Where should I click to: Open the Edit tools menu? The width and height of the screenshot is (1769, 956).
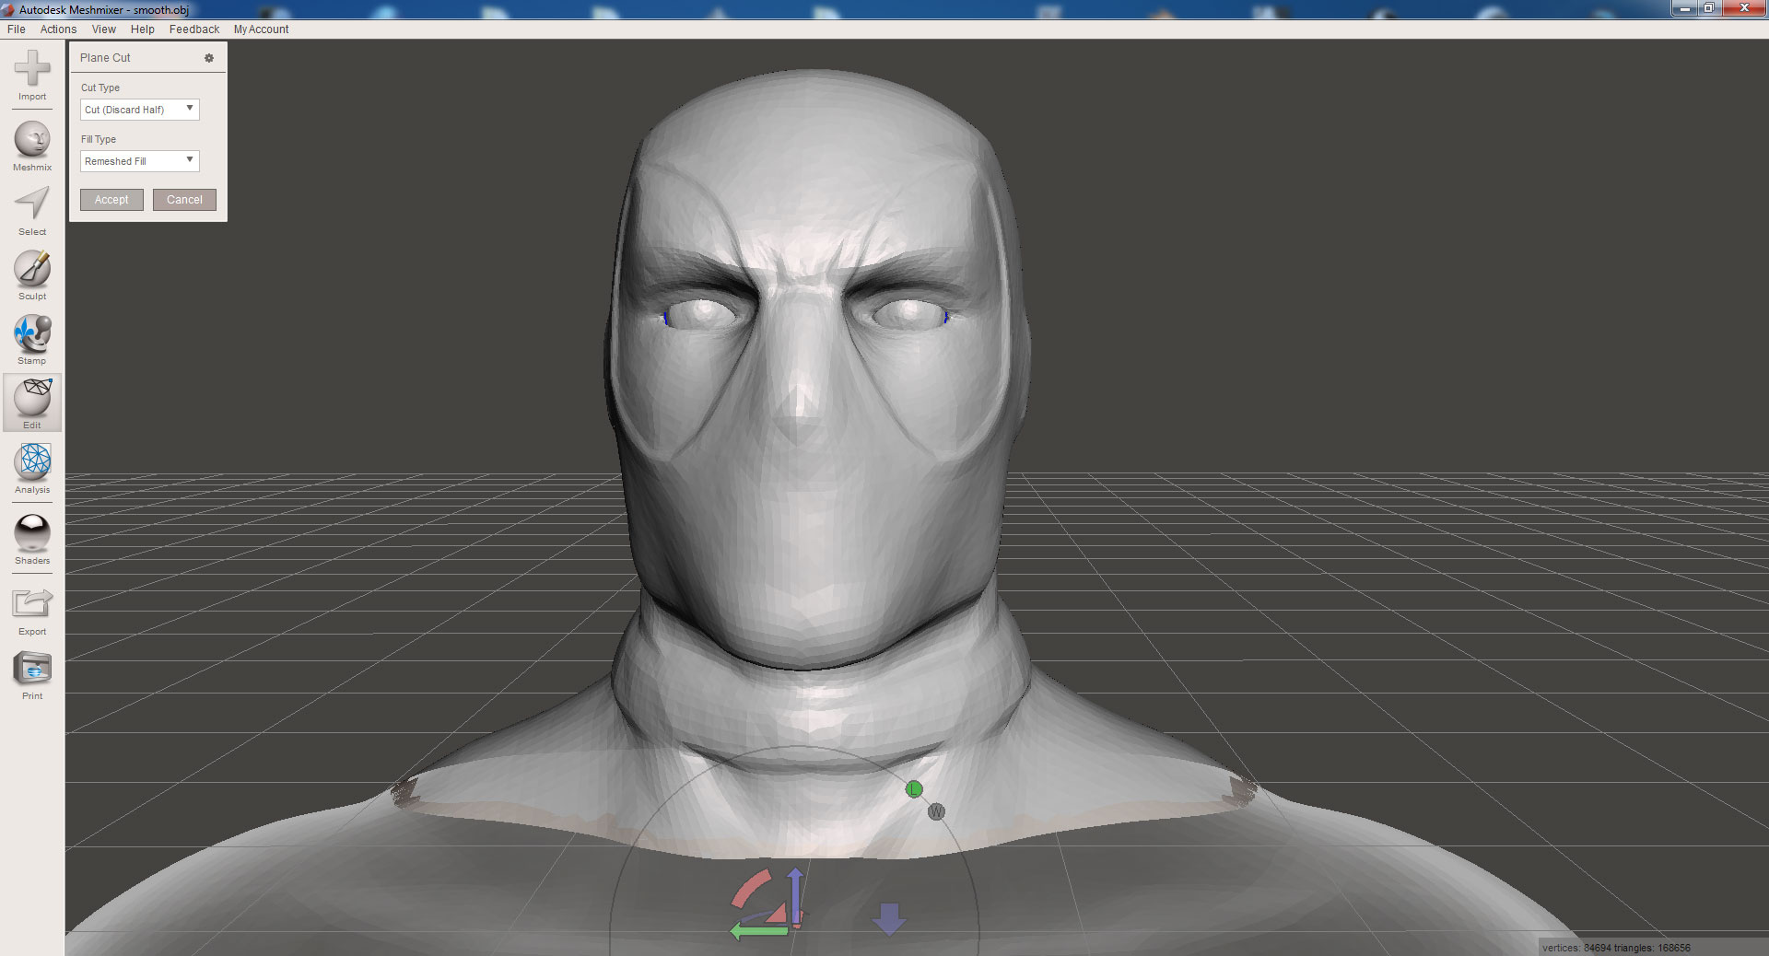pyautogui.click(x=32, y=403)
